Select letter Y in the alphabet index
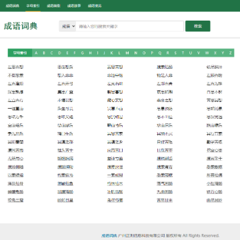Screen dimensions: 240x240 223,53
